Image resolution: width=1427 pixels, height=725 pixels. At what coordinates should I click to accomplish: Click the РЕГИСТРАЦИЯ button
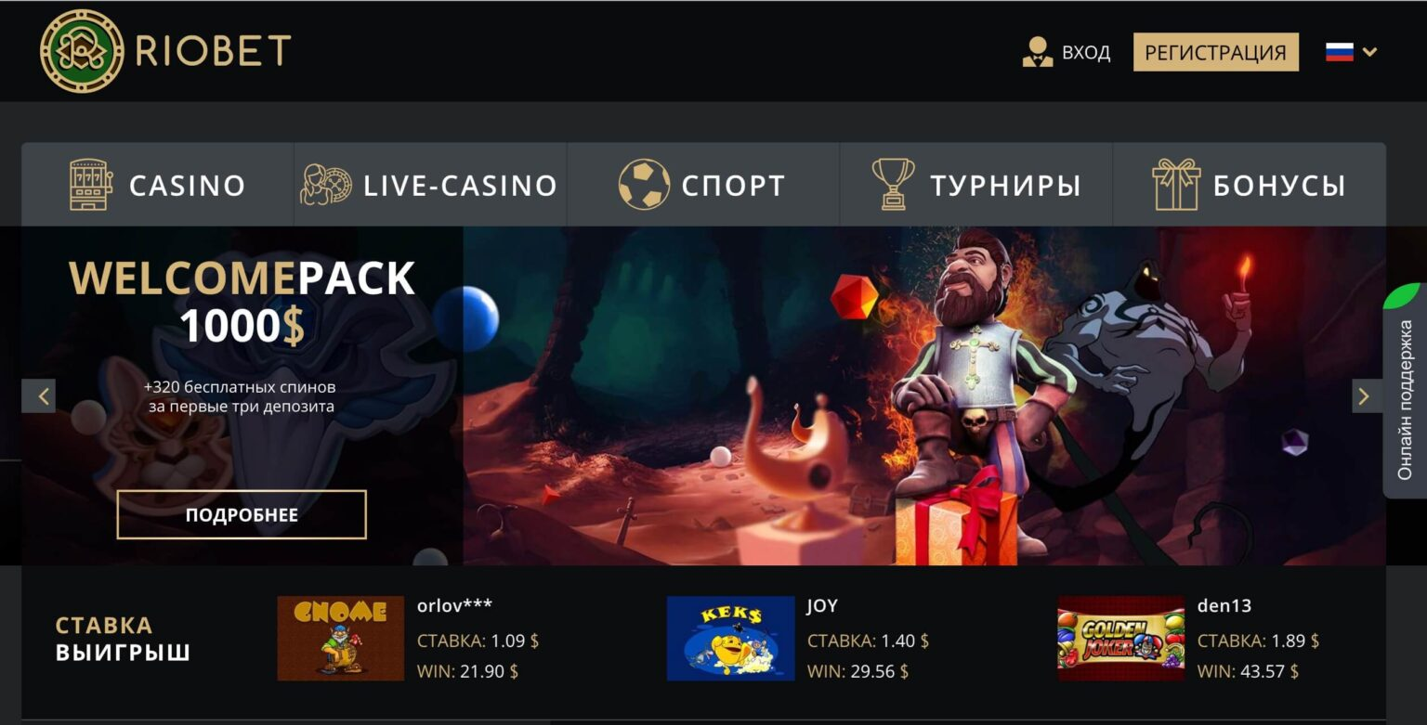1215,52
